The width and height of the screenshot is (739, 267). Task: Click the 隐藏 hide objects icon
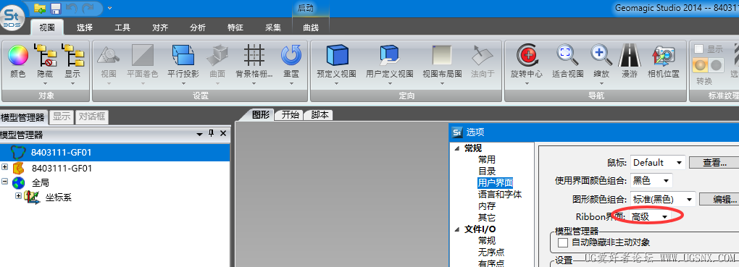click(x=46, y=56)
